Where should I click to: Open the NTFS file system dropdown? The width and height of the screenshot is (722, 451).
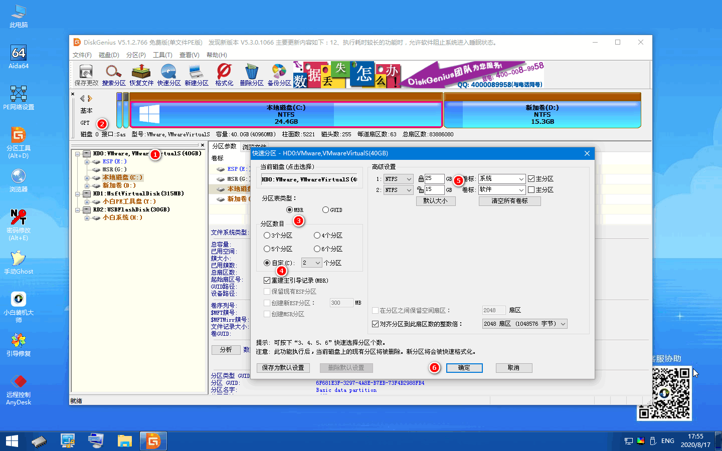tap(398, 178)
